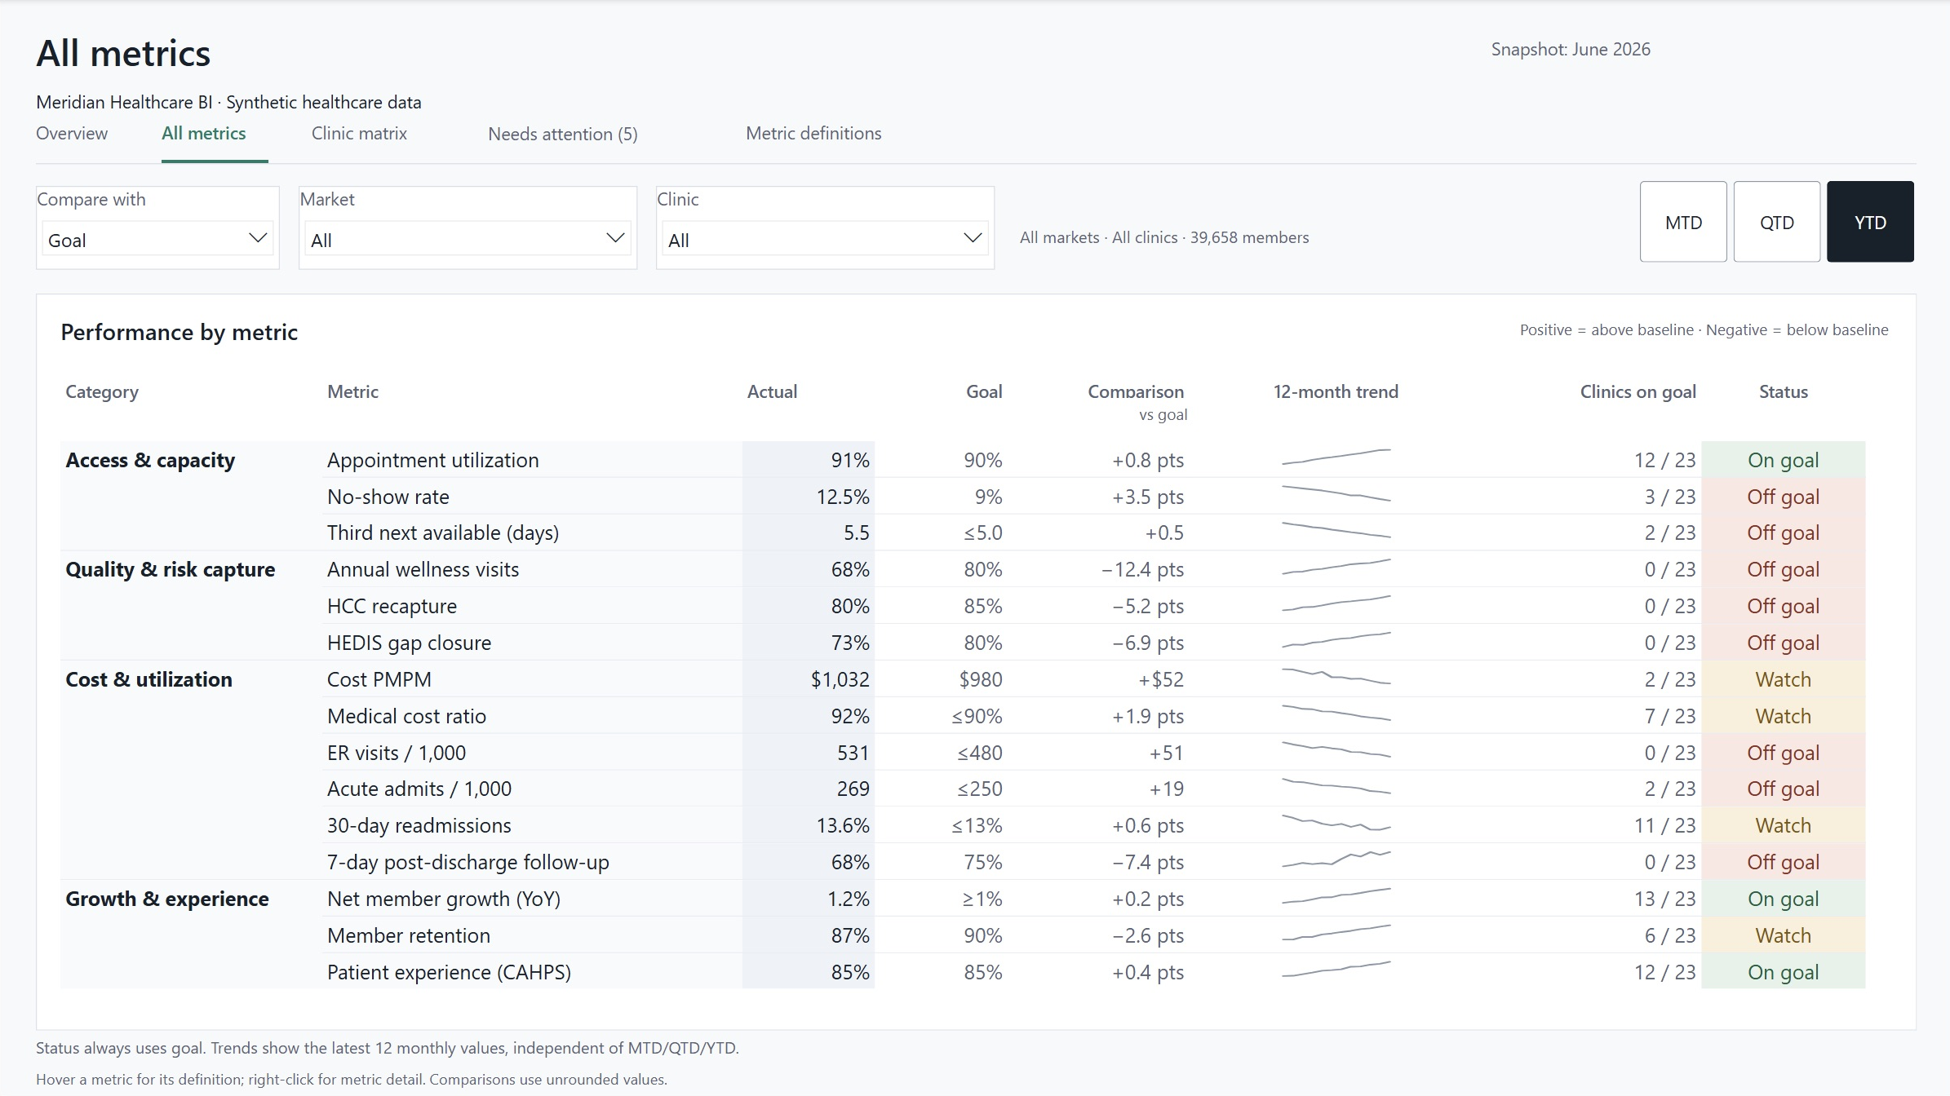This screenshot has height=1096, width=1950.
Task: Select Medical cost ratio metric
Action: [407, 716]
